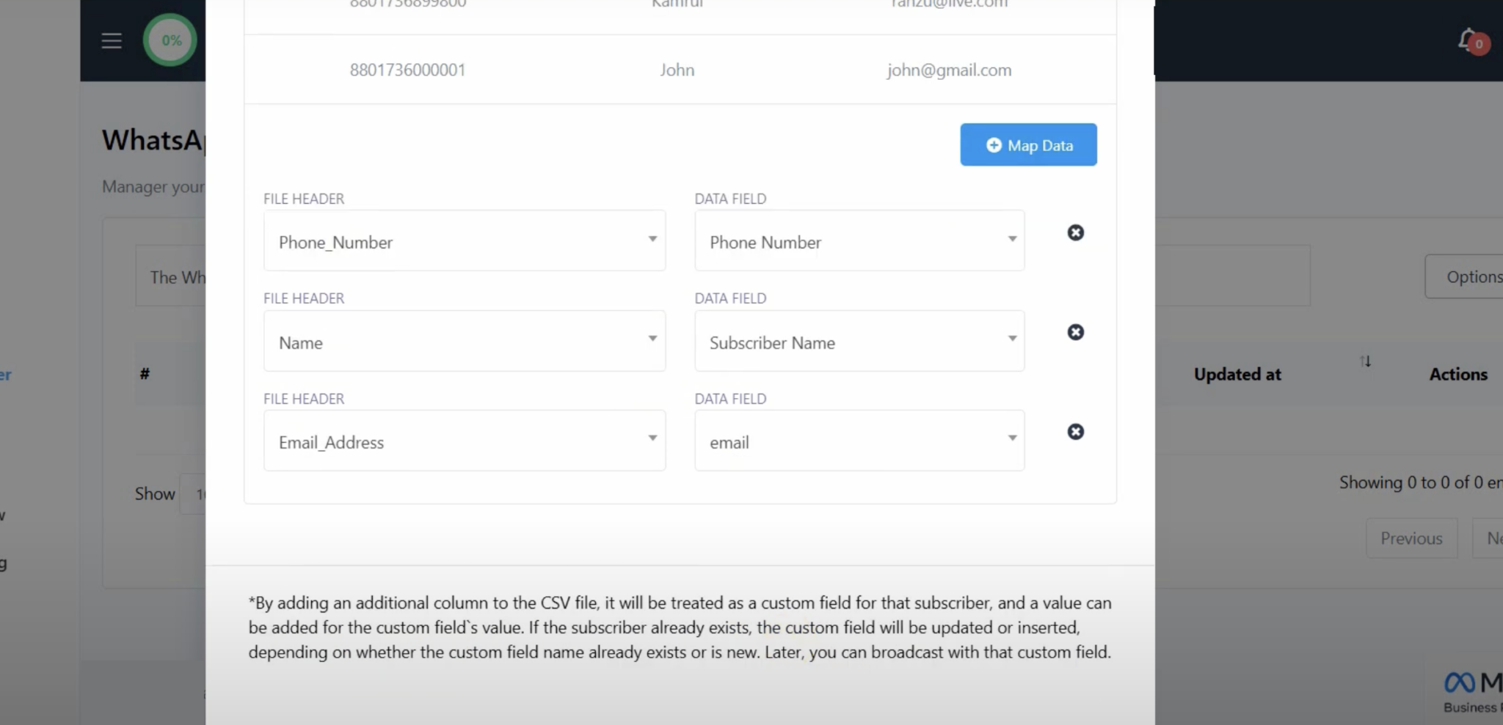Click the notification bell icon
Image resolution: width=1503 pixels, height=725 pixels.
[x=1469, y=40]
